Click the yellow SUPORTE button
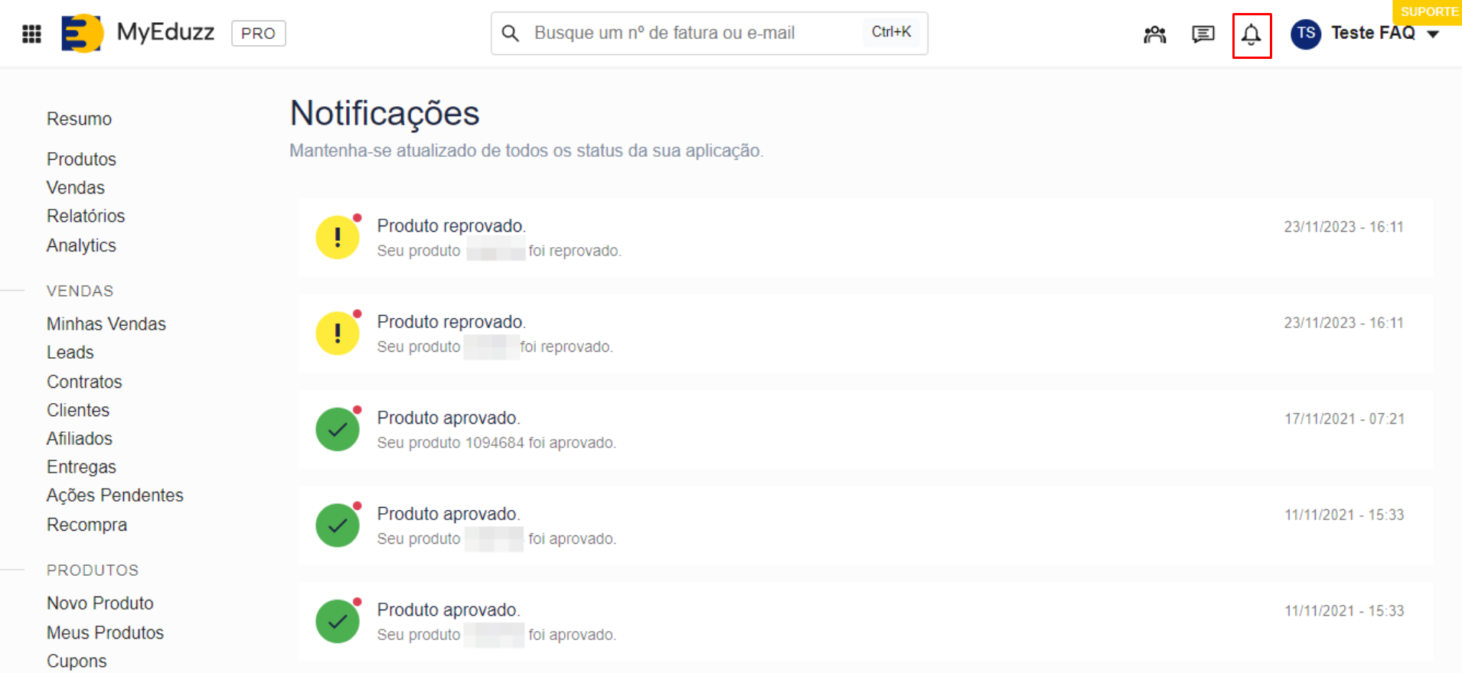Image resolution: width=1462 pixels, height=673 pixels. point(1428,11)
